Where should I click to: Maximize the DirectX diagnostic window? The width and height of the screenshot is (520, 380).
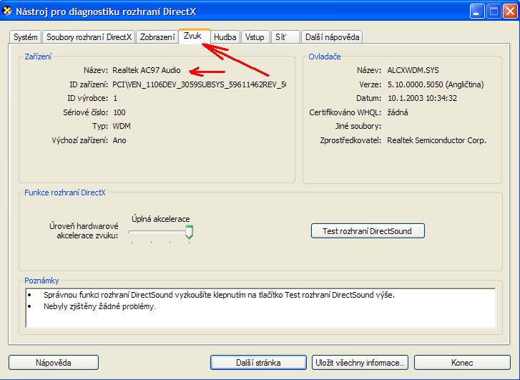pos(493,11)
